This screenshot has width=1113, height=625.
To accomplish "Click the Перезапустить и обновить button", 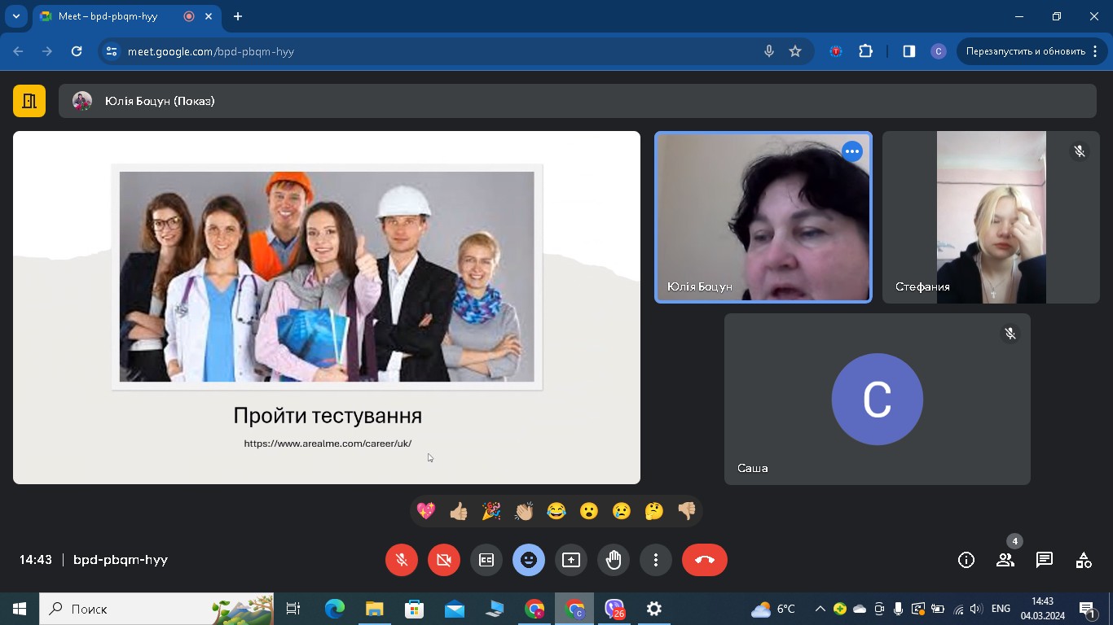I will 1025,51.
